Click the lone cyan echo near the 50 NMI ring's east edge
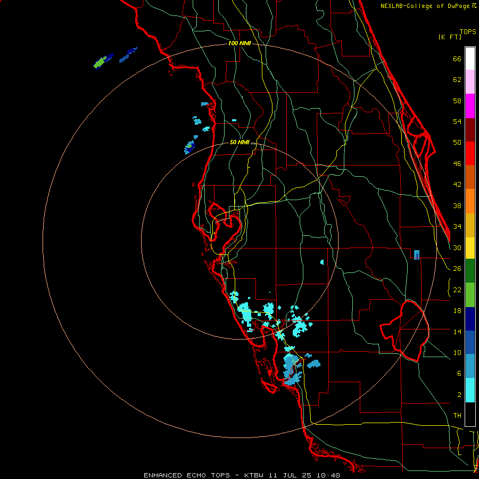 322,262
